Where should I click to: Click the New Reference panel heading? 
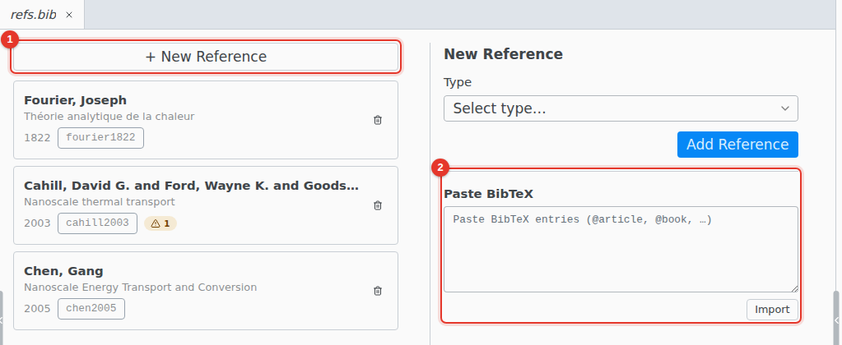503,54
